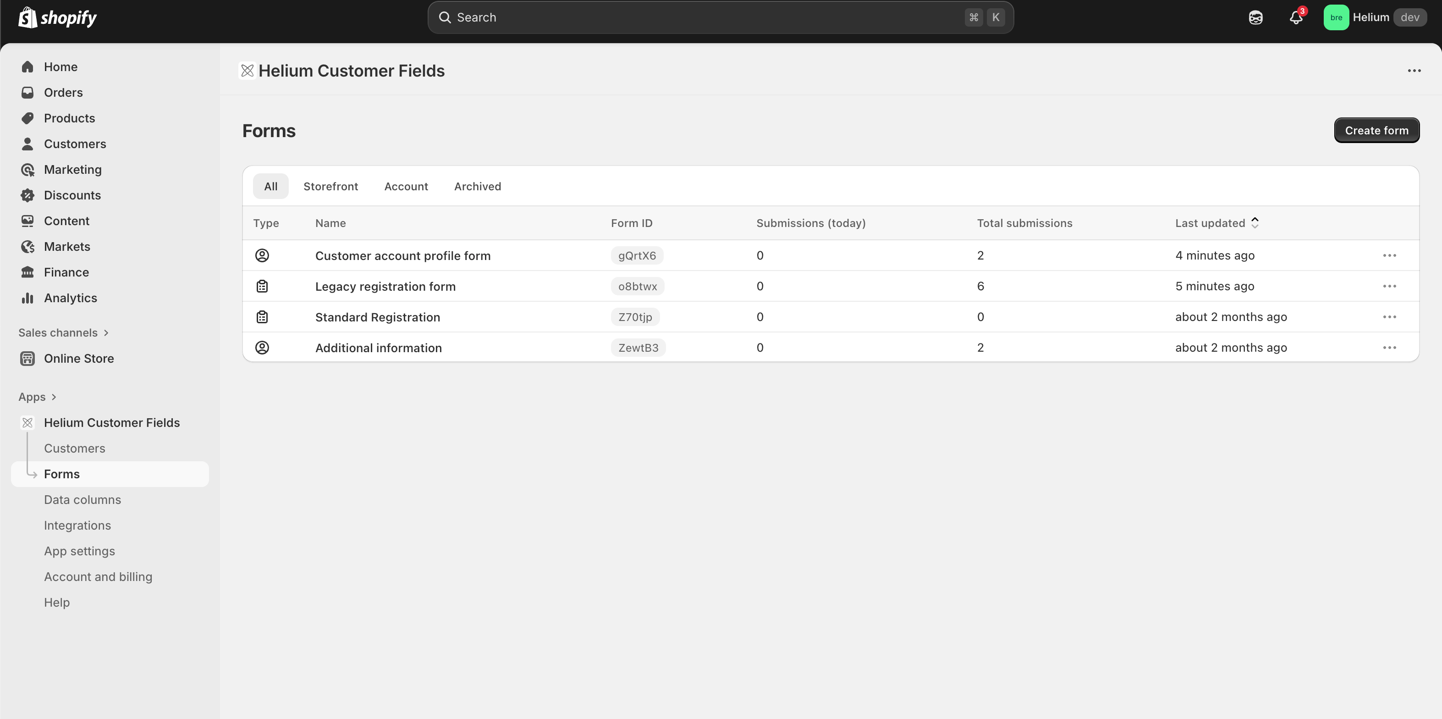Click into the Search field
1442x719 pixels.
coord(721,17)
